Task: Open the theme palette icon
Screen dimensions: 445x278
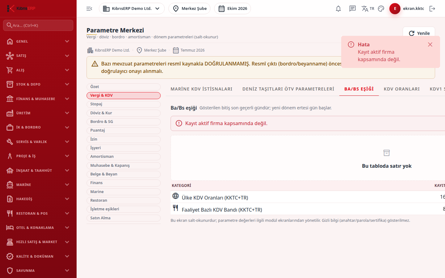Action: coord(381,9)
